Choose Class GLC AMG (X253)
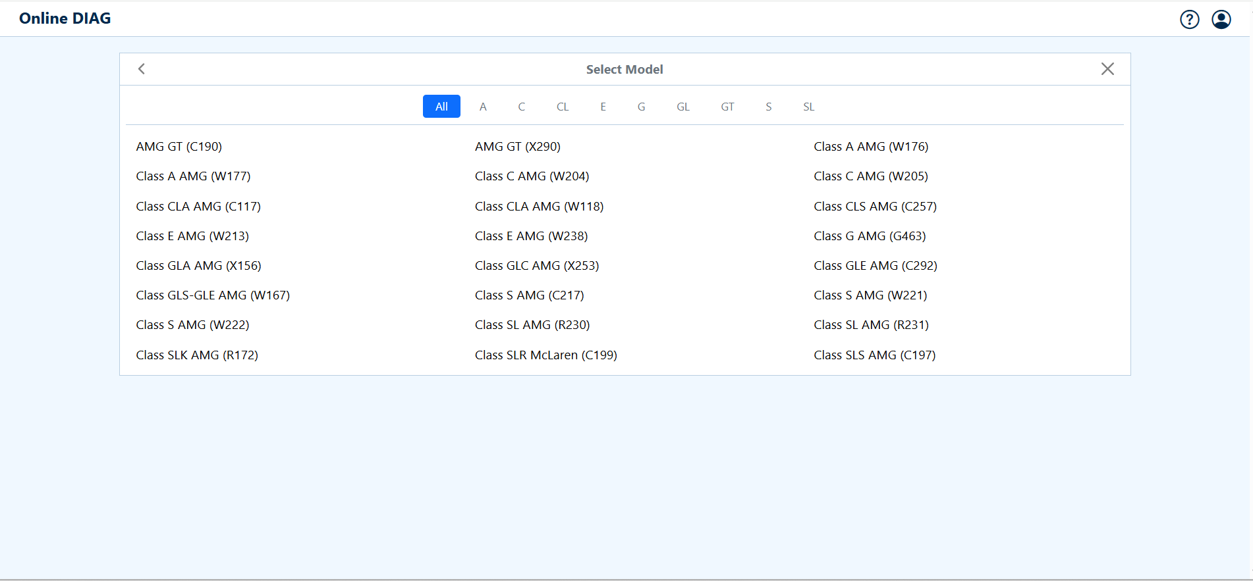The height and width of the screenshot is (581, 1253). [x=537, y=266]
